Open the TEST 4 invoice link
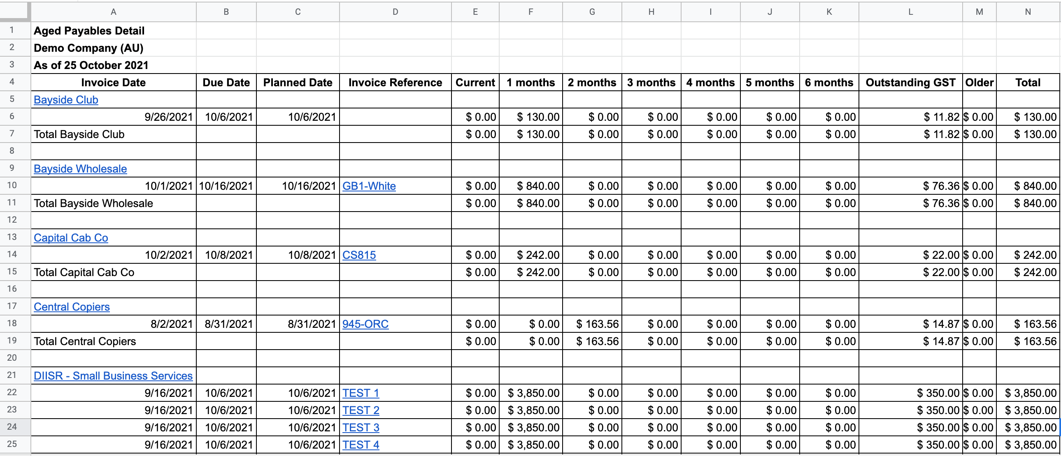The height and width of the screenshot is (456, 1061). (361, 445)
